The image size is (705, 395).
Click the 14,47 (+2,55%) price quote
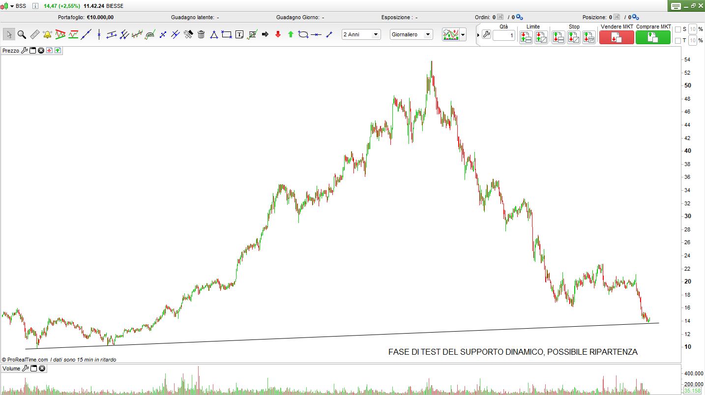tap(62, 6)
